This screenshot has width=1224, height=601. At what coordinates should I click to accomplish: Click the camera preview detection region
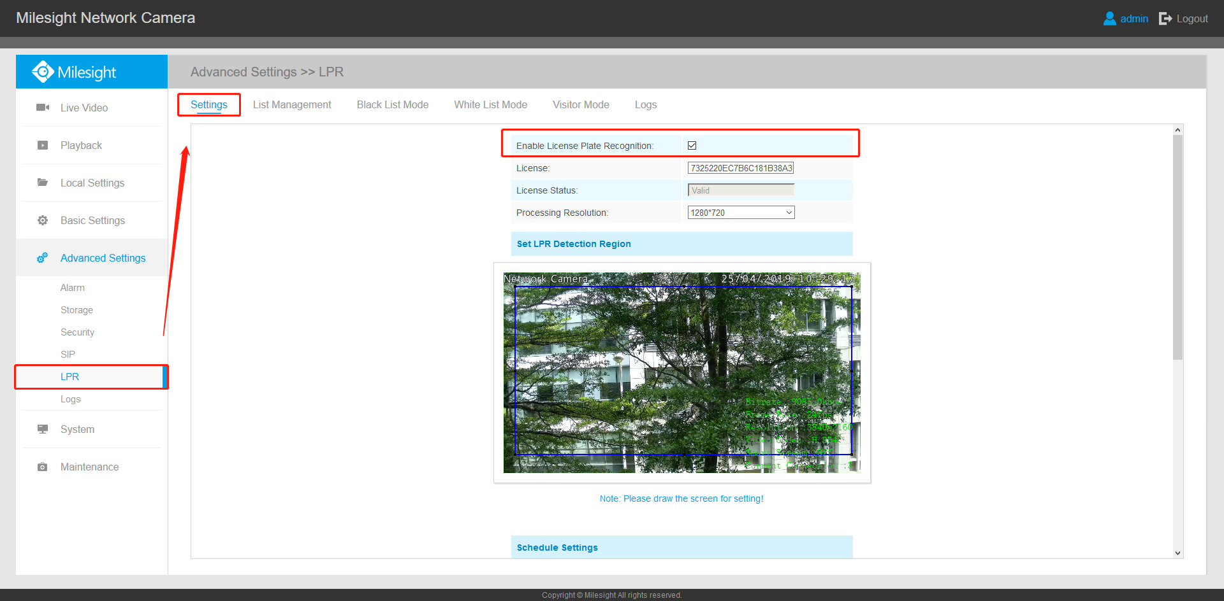point(683,371)
